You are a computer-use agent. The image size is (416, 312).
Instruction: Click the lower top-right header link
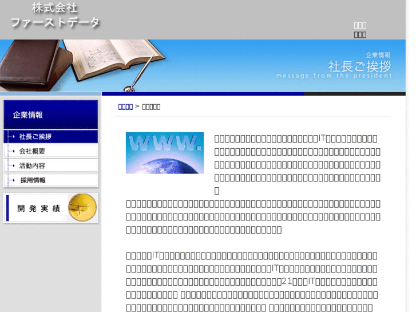tap(360, 35)
